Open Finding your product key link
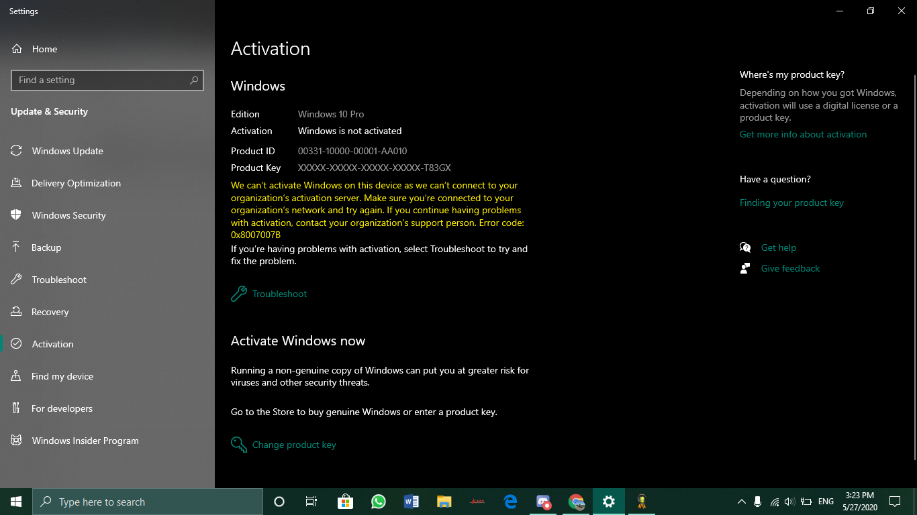 pyautogui.click(x=791, y=203)
